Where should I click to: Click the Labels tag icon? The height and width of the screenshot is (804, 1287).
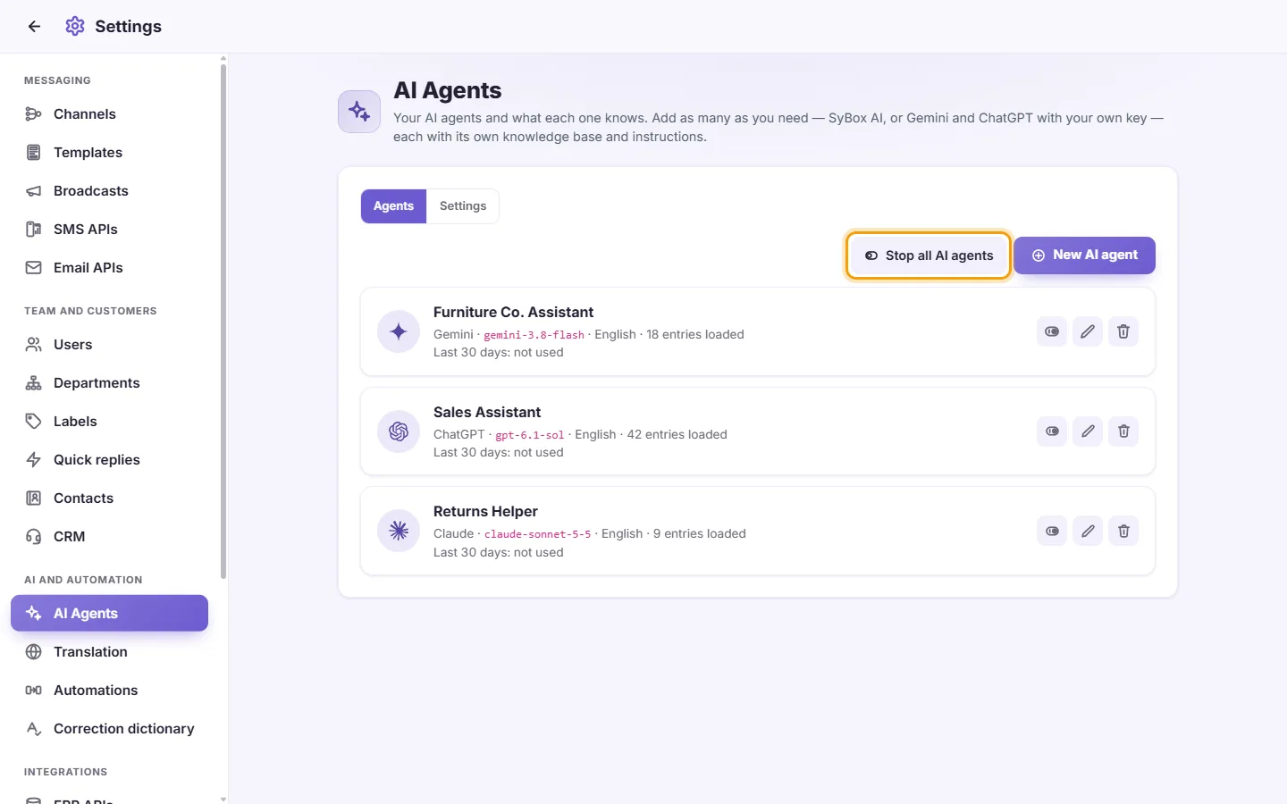[34, 422]
